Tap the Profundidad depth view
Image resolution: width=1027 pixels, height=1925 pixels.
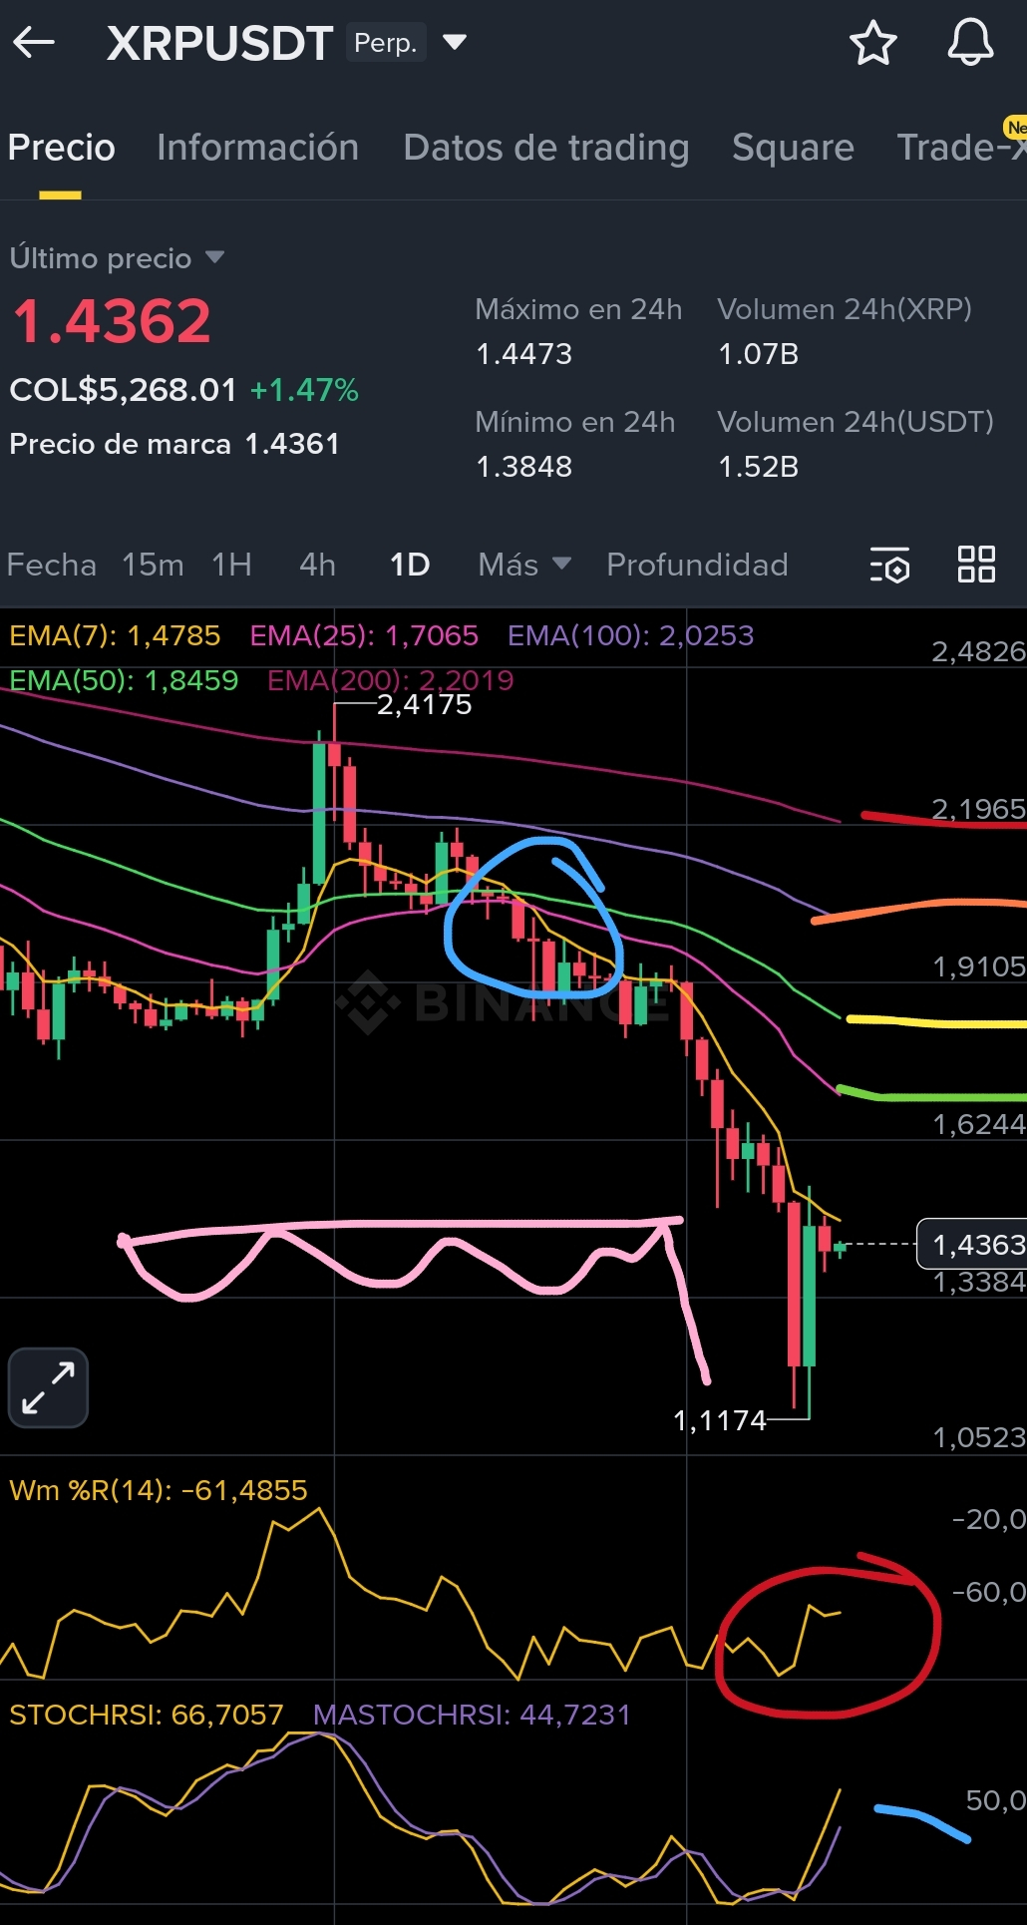pyautogui.click(x=697, y=565)
